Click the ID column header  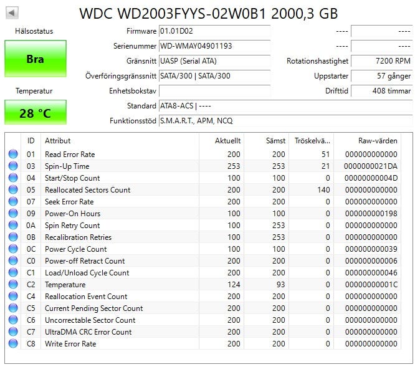[31, 140]
